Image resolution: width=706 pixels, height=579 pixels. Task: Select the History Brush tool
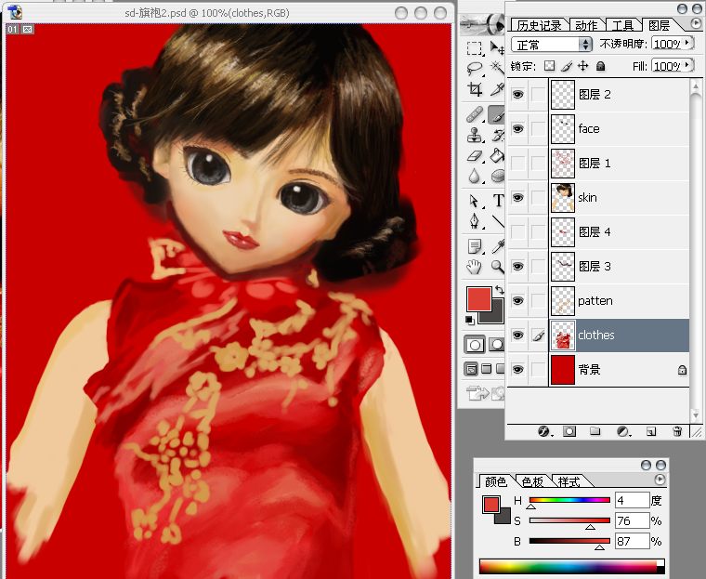[497, 135]
